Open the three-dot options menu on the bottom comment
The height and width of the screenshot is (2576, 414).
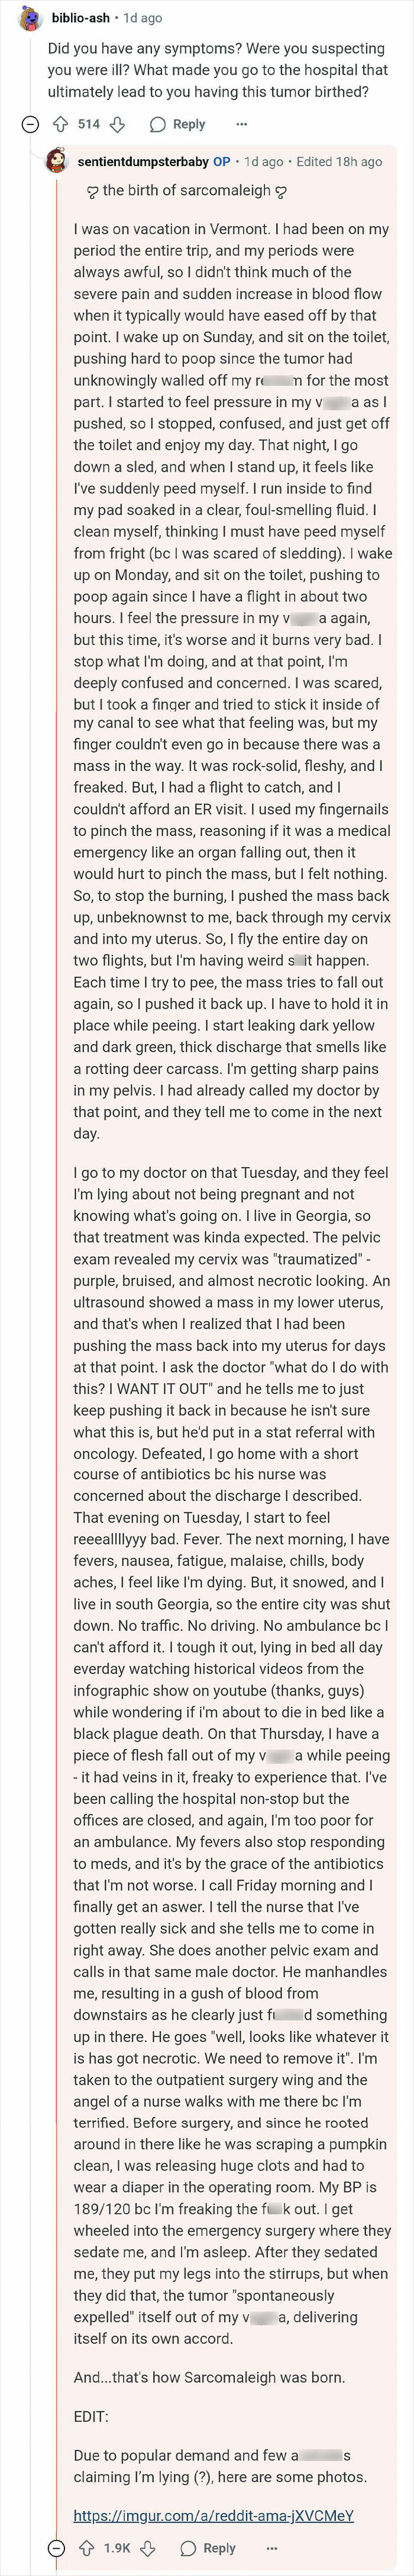(272, 2549)
